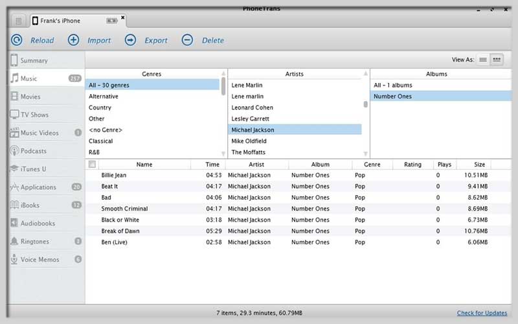Select the Frank's iPhone tab
This screenshot has height=324, width=518.
[78, 21]
